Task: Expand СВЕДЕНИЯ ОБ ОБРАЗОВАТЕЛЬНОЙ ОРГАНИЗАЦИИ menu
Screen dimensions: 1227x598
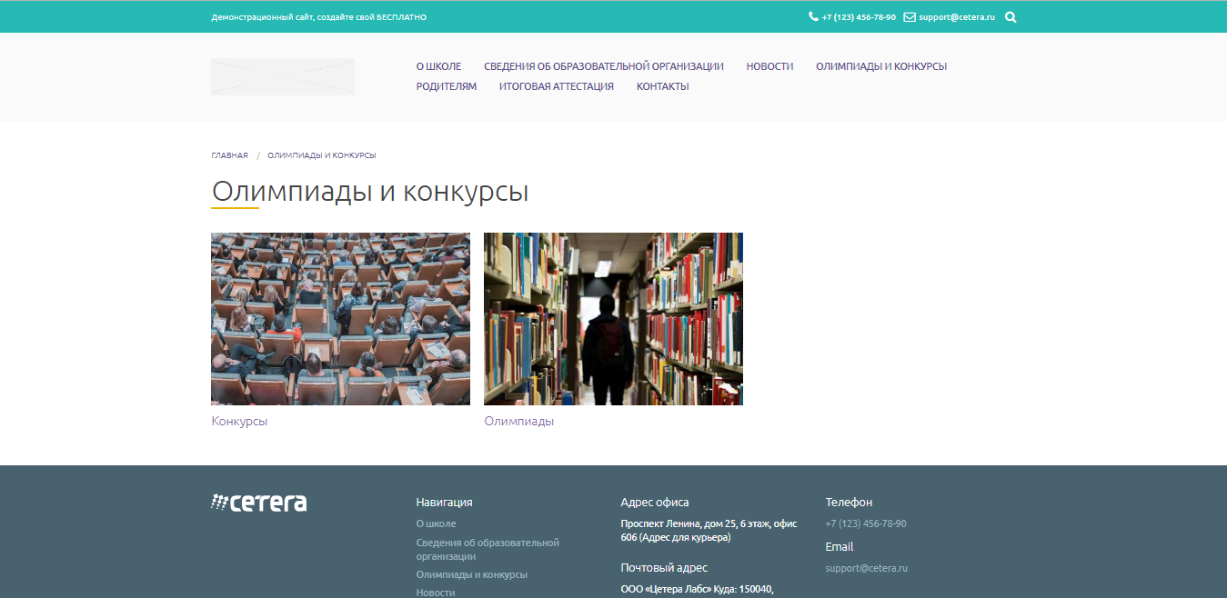Action: pyautogui.click(x=604, y=65)
